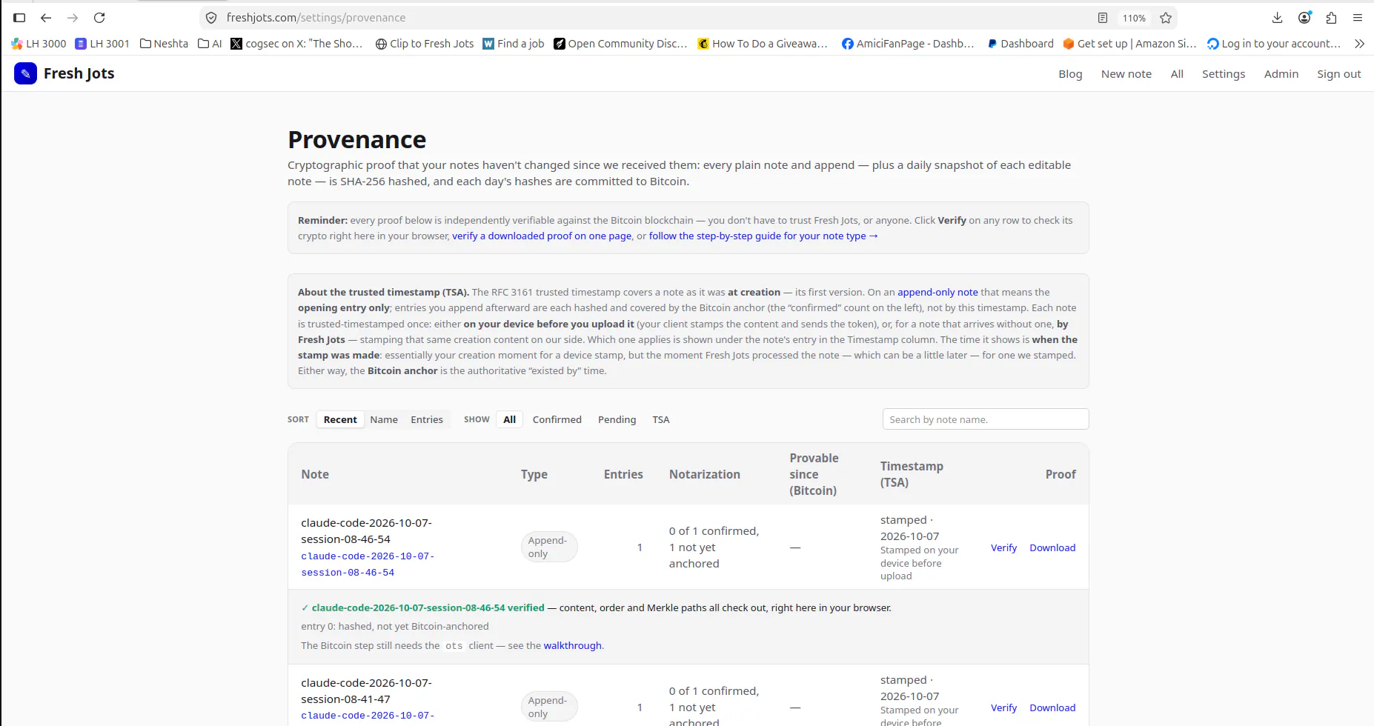The image size is (1374, 726).
Task: Go back with the browser back arrow
Action: click(x=46, y=18)
